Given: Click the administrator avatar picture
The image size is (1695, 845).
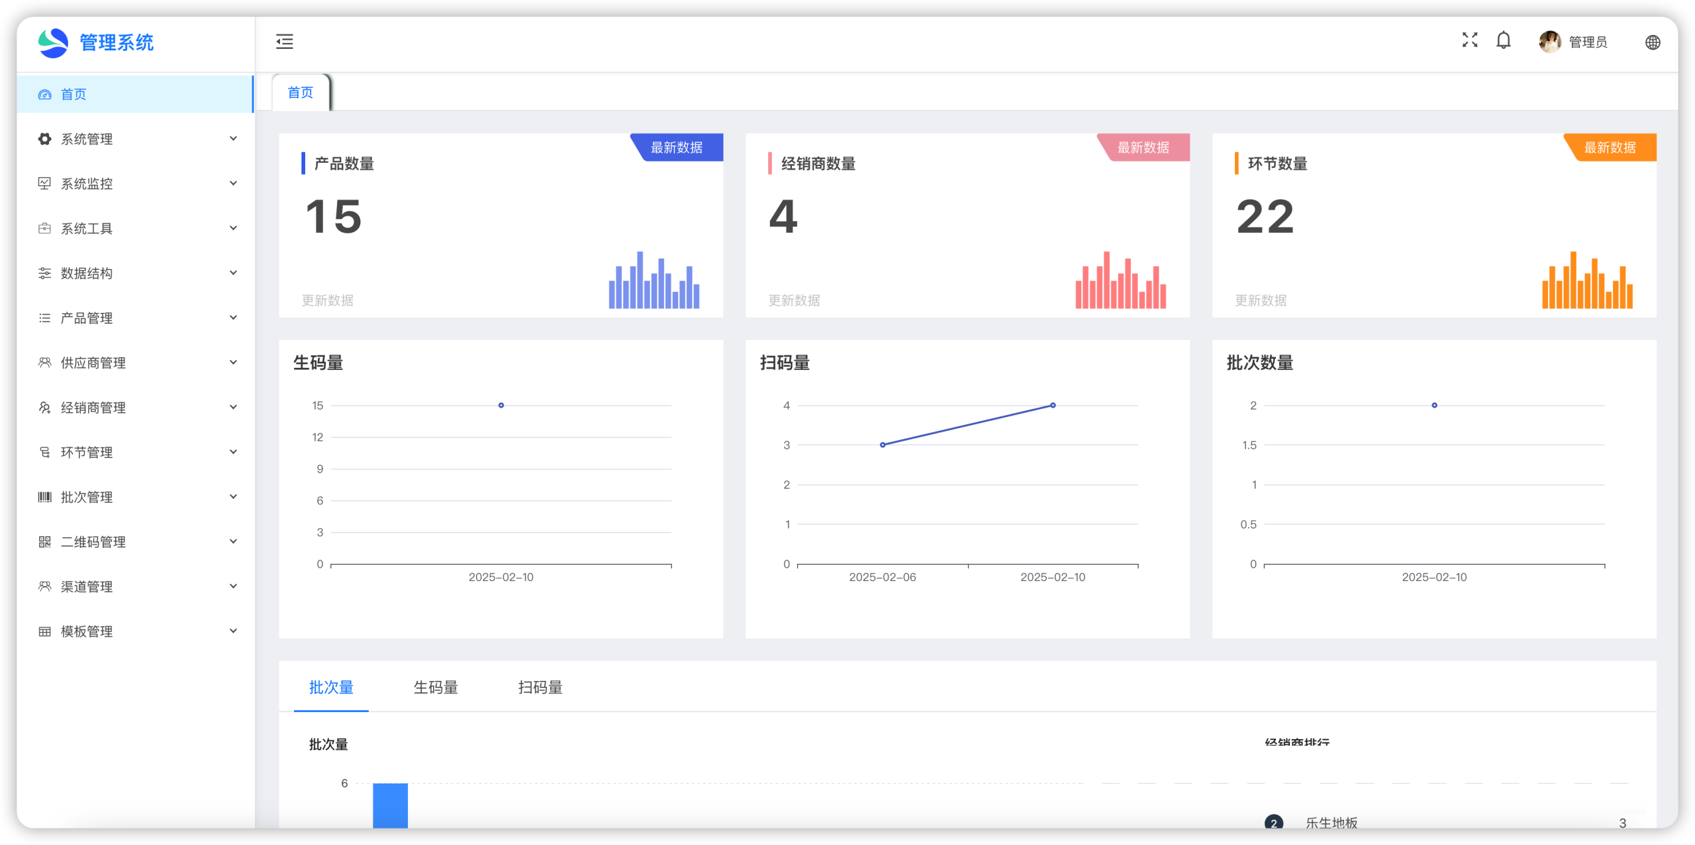Looking at the screenshot, I should [x=1549, y=42].
